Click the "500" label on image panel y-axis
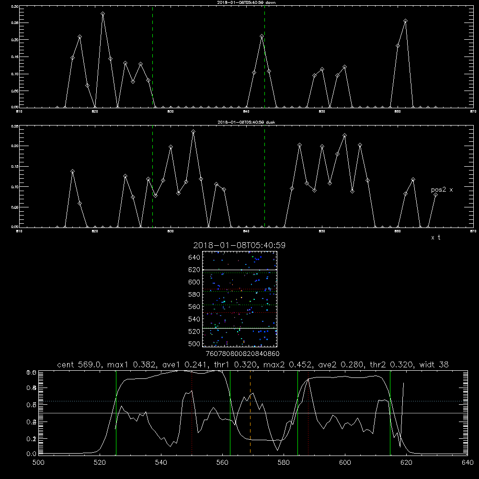 pos(194,343)
